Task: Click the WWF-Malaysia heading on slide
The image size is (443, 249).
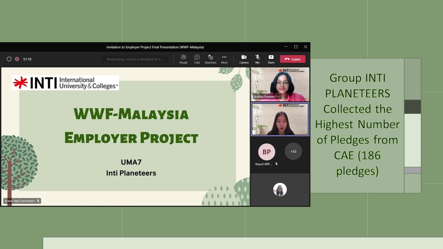Action: click(x=131, y=114)
